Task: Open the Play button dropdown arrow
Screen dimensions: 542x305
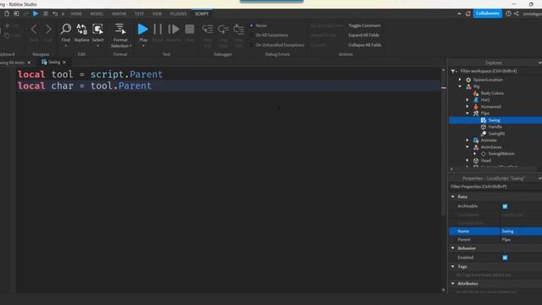Action: tap(143, 46)
